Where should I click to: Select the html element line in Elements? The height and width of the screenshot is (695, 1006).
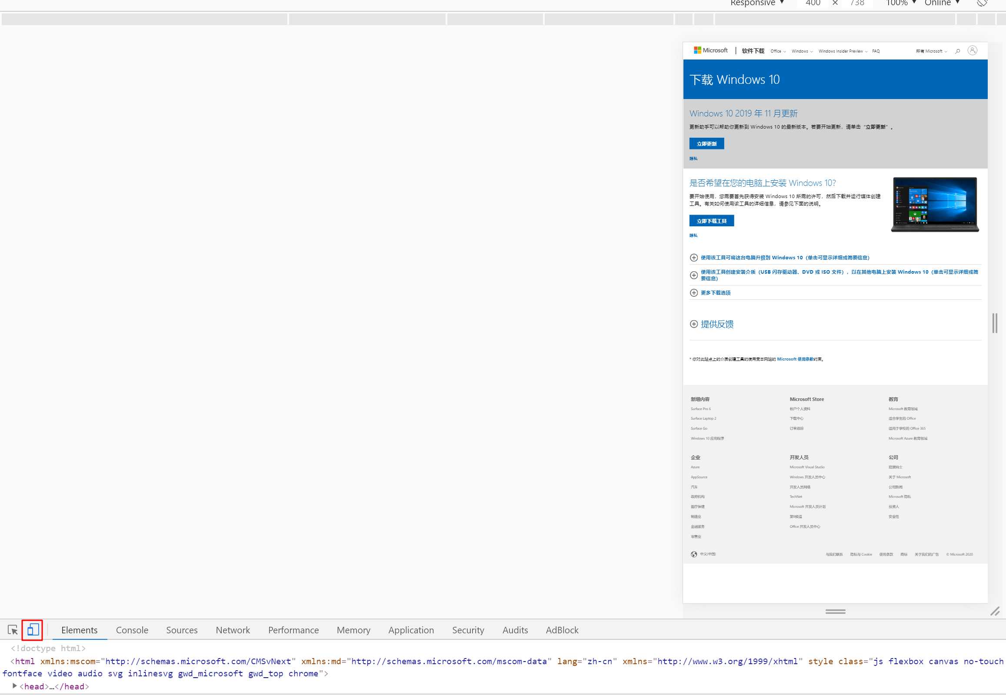pyautogui.click(x=503, y=667)
